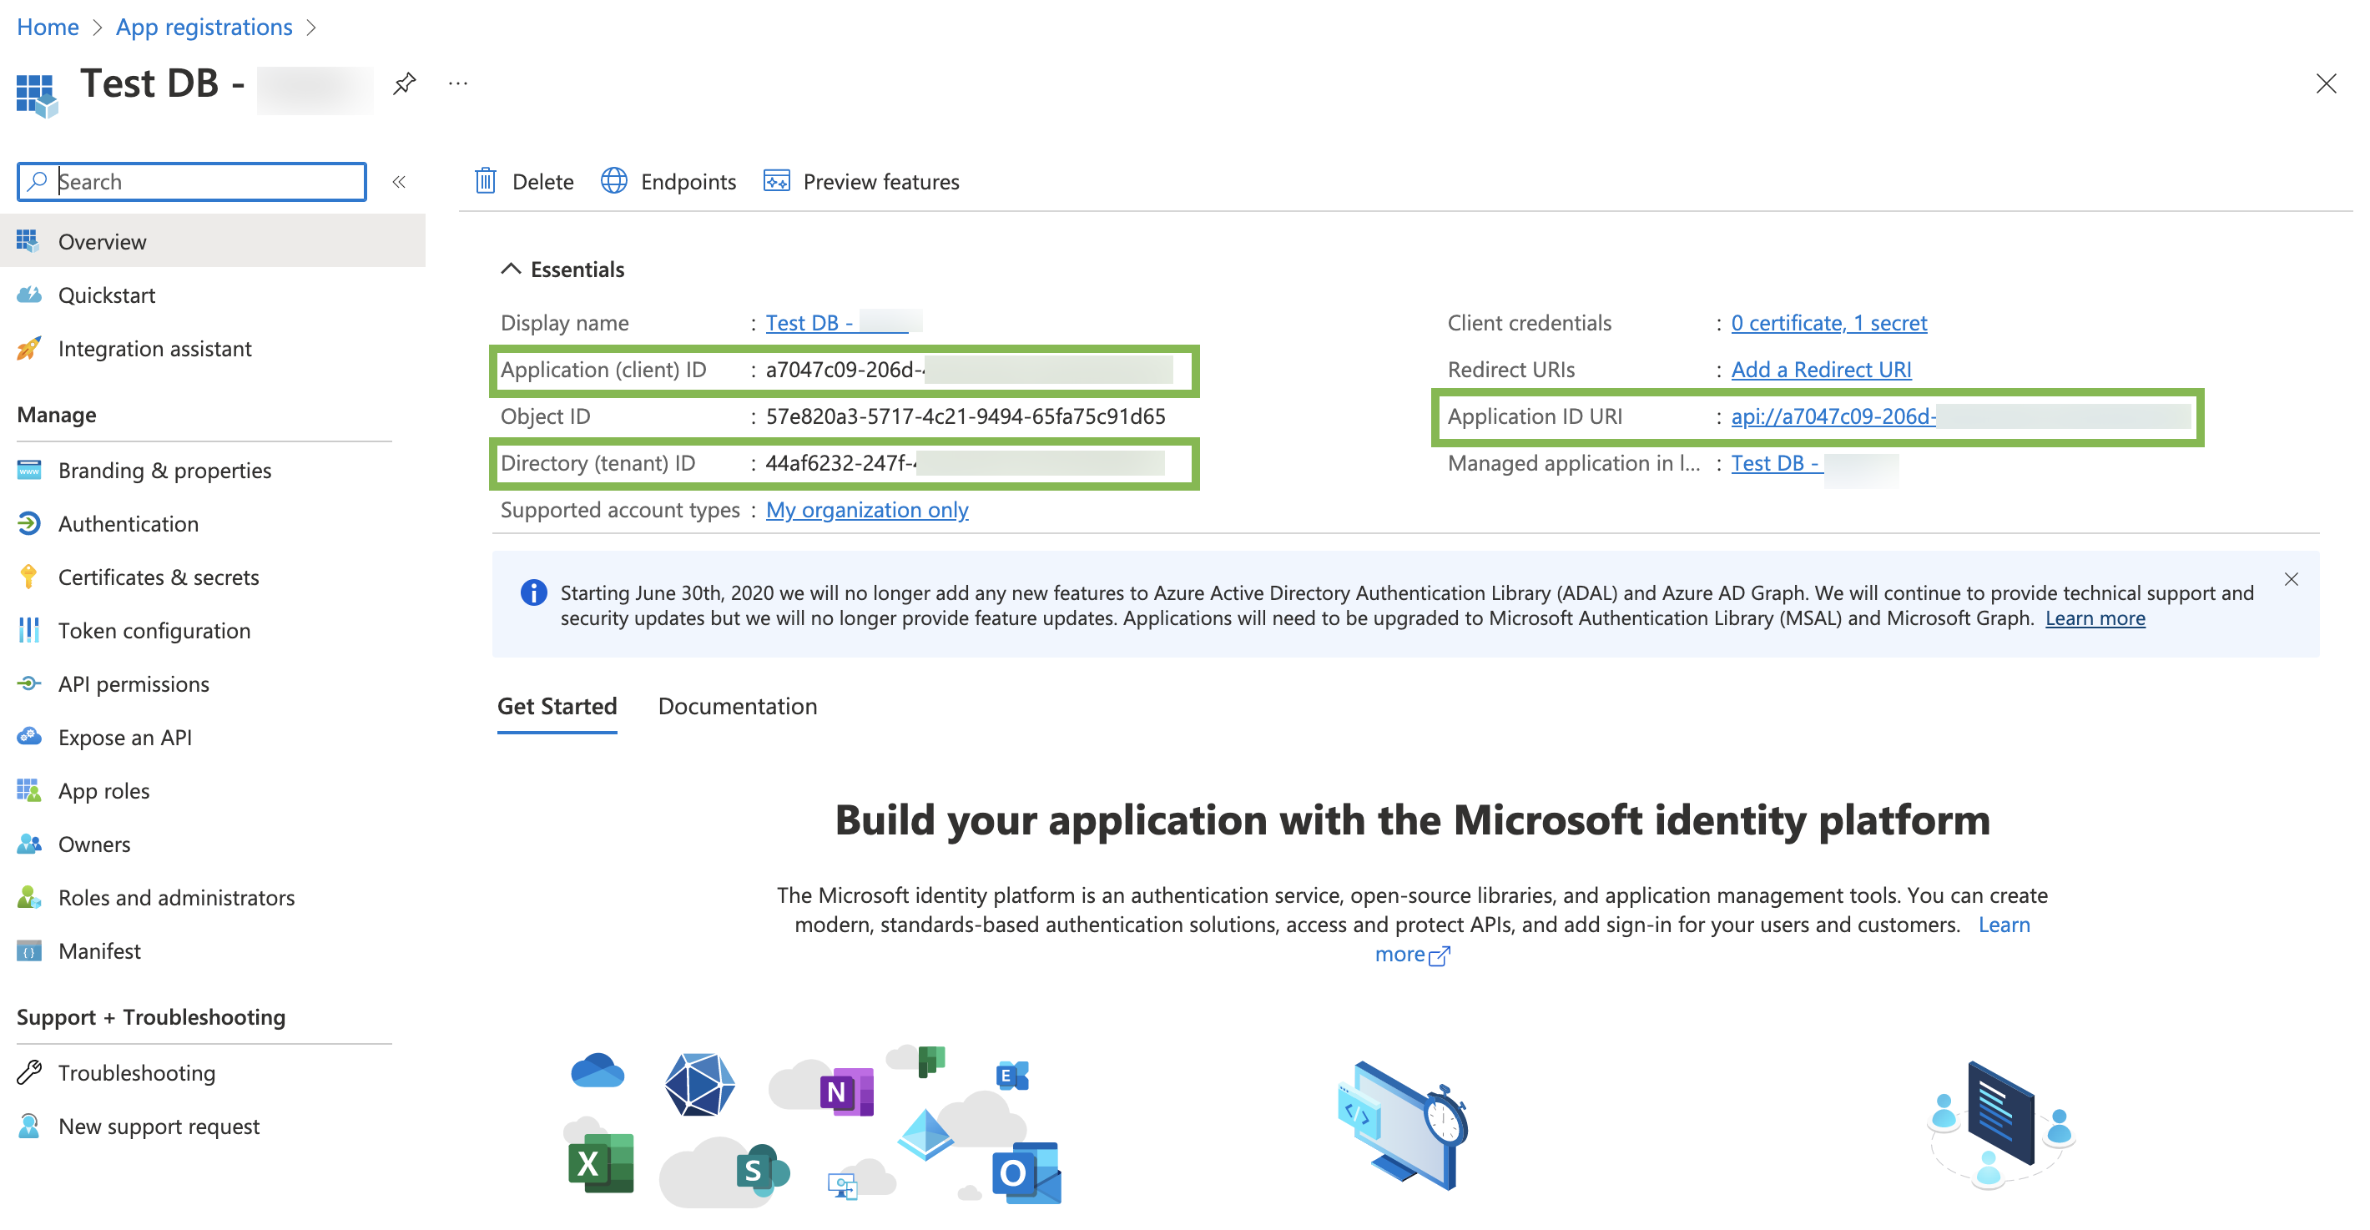
Task: Open the Test DB display name link
Action: click(843, 322)
